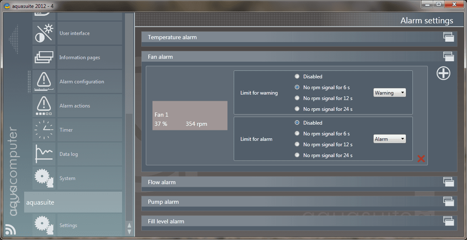Click the Alarm configuration warning triangle icon
Viewport: 467px width, 240px height.
click(x=44, y=81)
